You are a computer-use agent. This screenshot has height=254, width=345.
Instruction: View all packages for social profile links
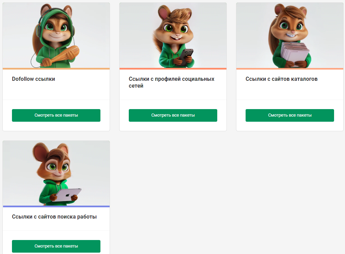pos(173,115)
